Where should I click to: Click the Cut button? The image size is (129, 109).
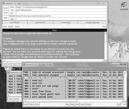9,64
